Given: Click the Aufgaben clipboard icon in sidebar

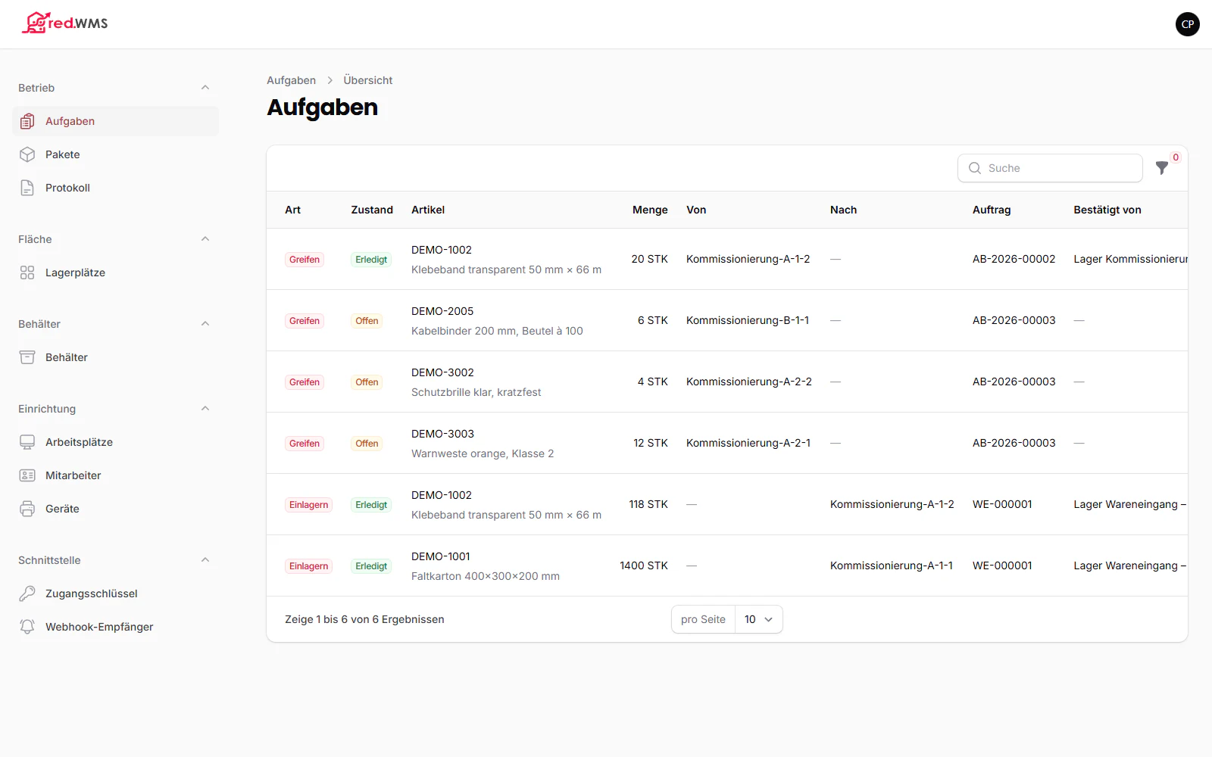Looking at the screenshot, I should (x=27, y=121).
